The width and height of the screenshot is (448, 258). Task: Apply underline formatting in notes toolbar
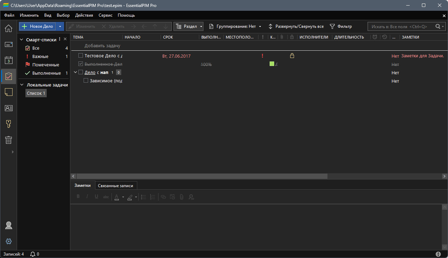click(96, 197)
